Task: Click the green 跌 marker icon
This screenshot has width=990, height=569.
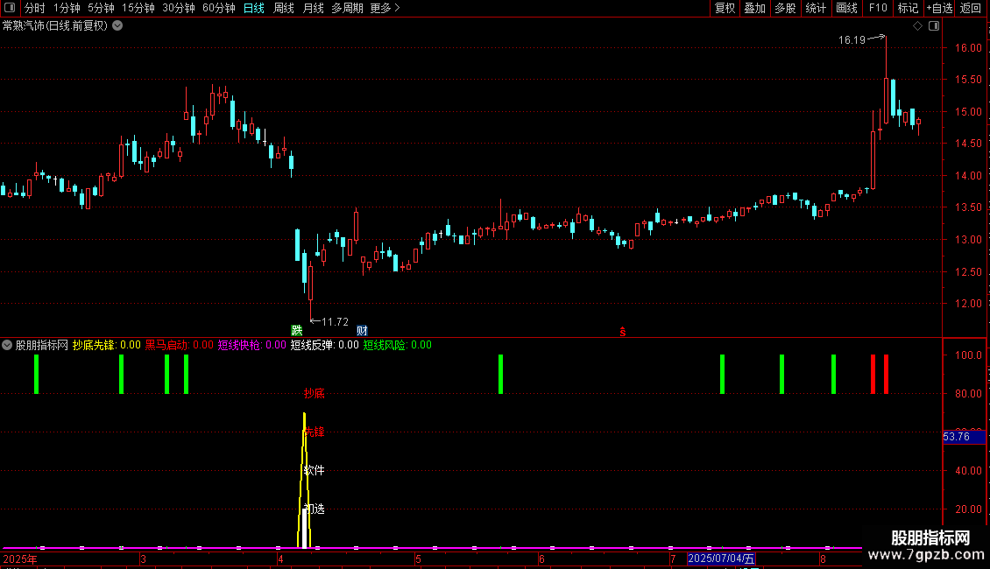Action: [297, 331]
